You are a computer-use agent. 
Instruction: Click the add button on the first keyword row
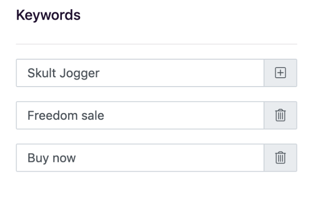click(x=280, y=73)
